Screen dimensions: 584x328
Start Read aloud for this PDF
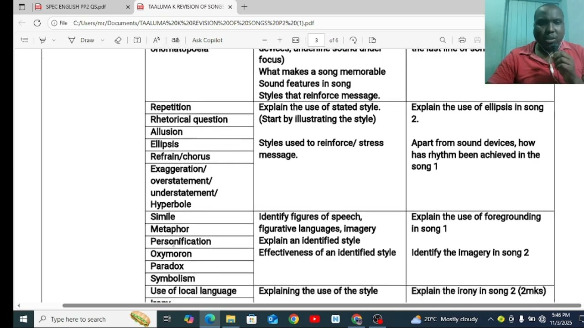[156, 40]
